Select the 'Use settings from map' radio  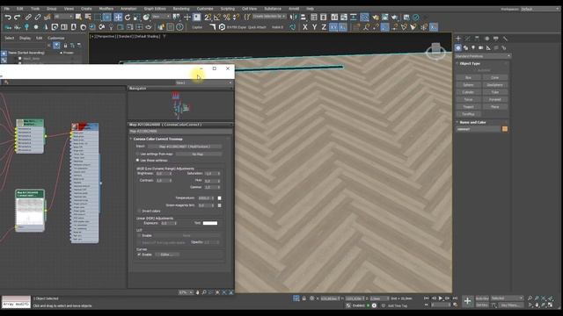[137, 154]
